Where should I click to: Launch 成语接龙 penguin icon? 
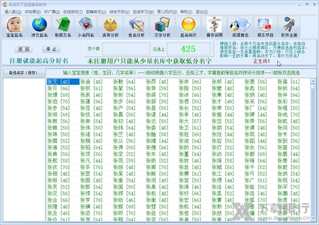click(240, 27)
